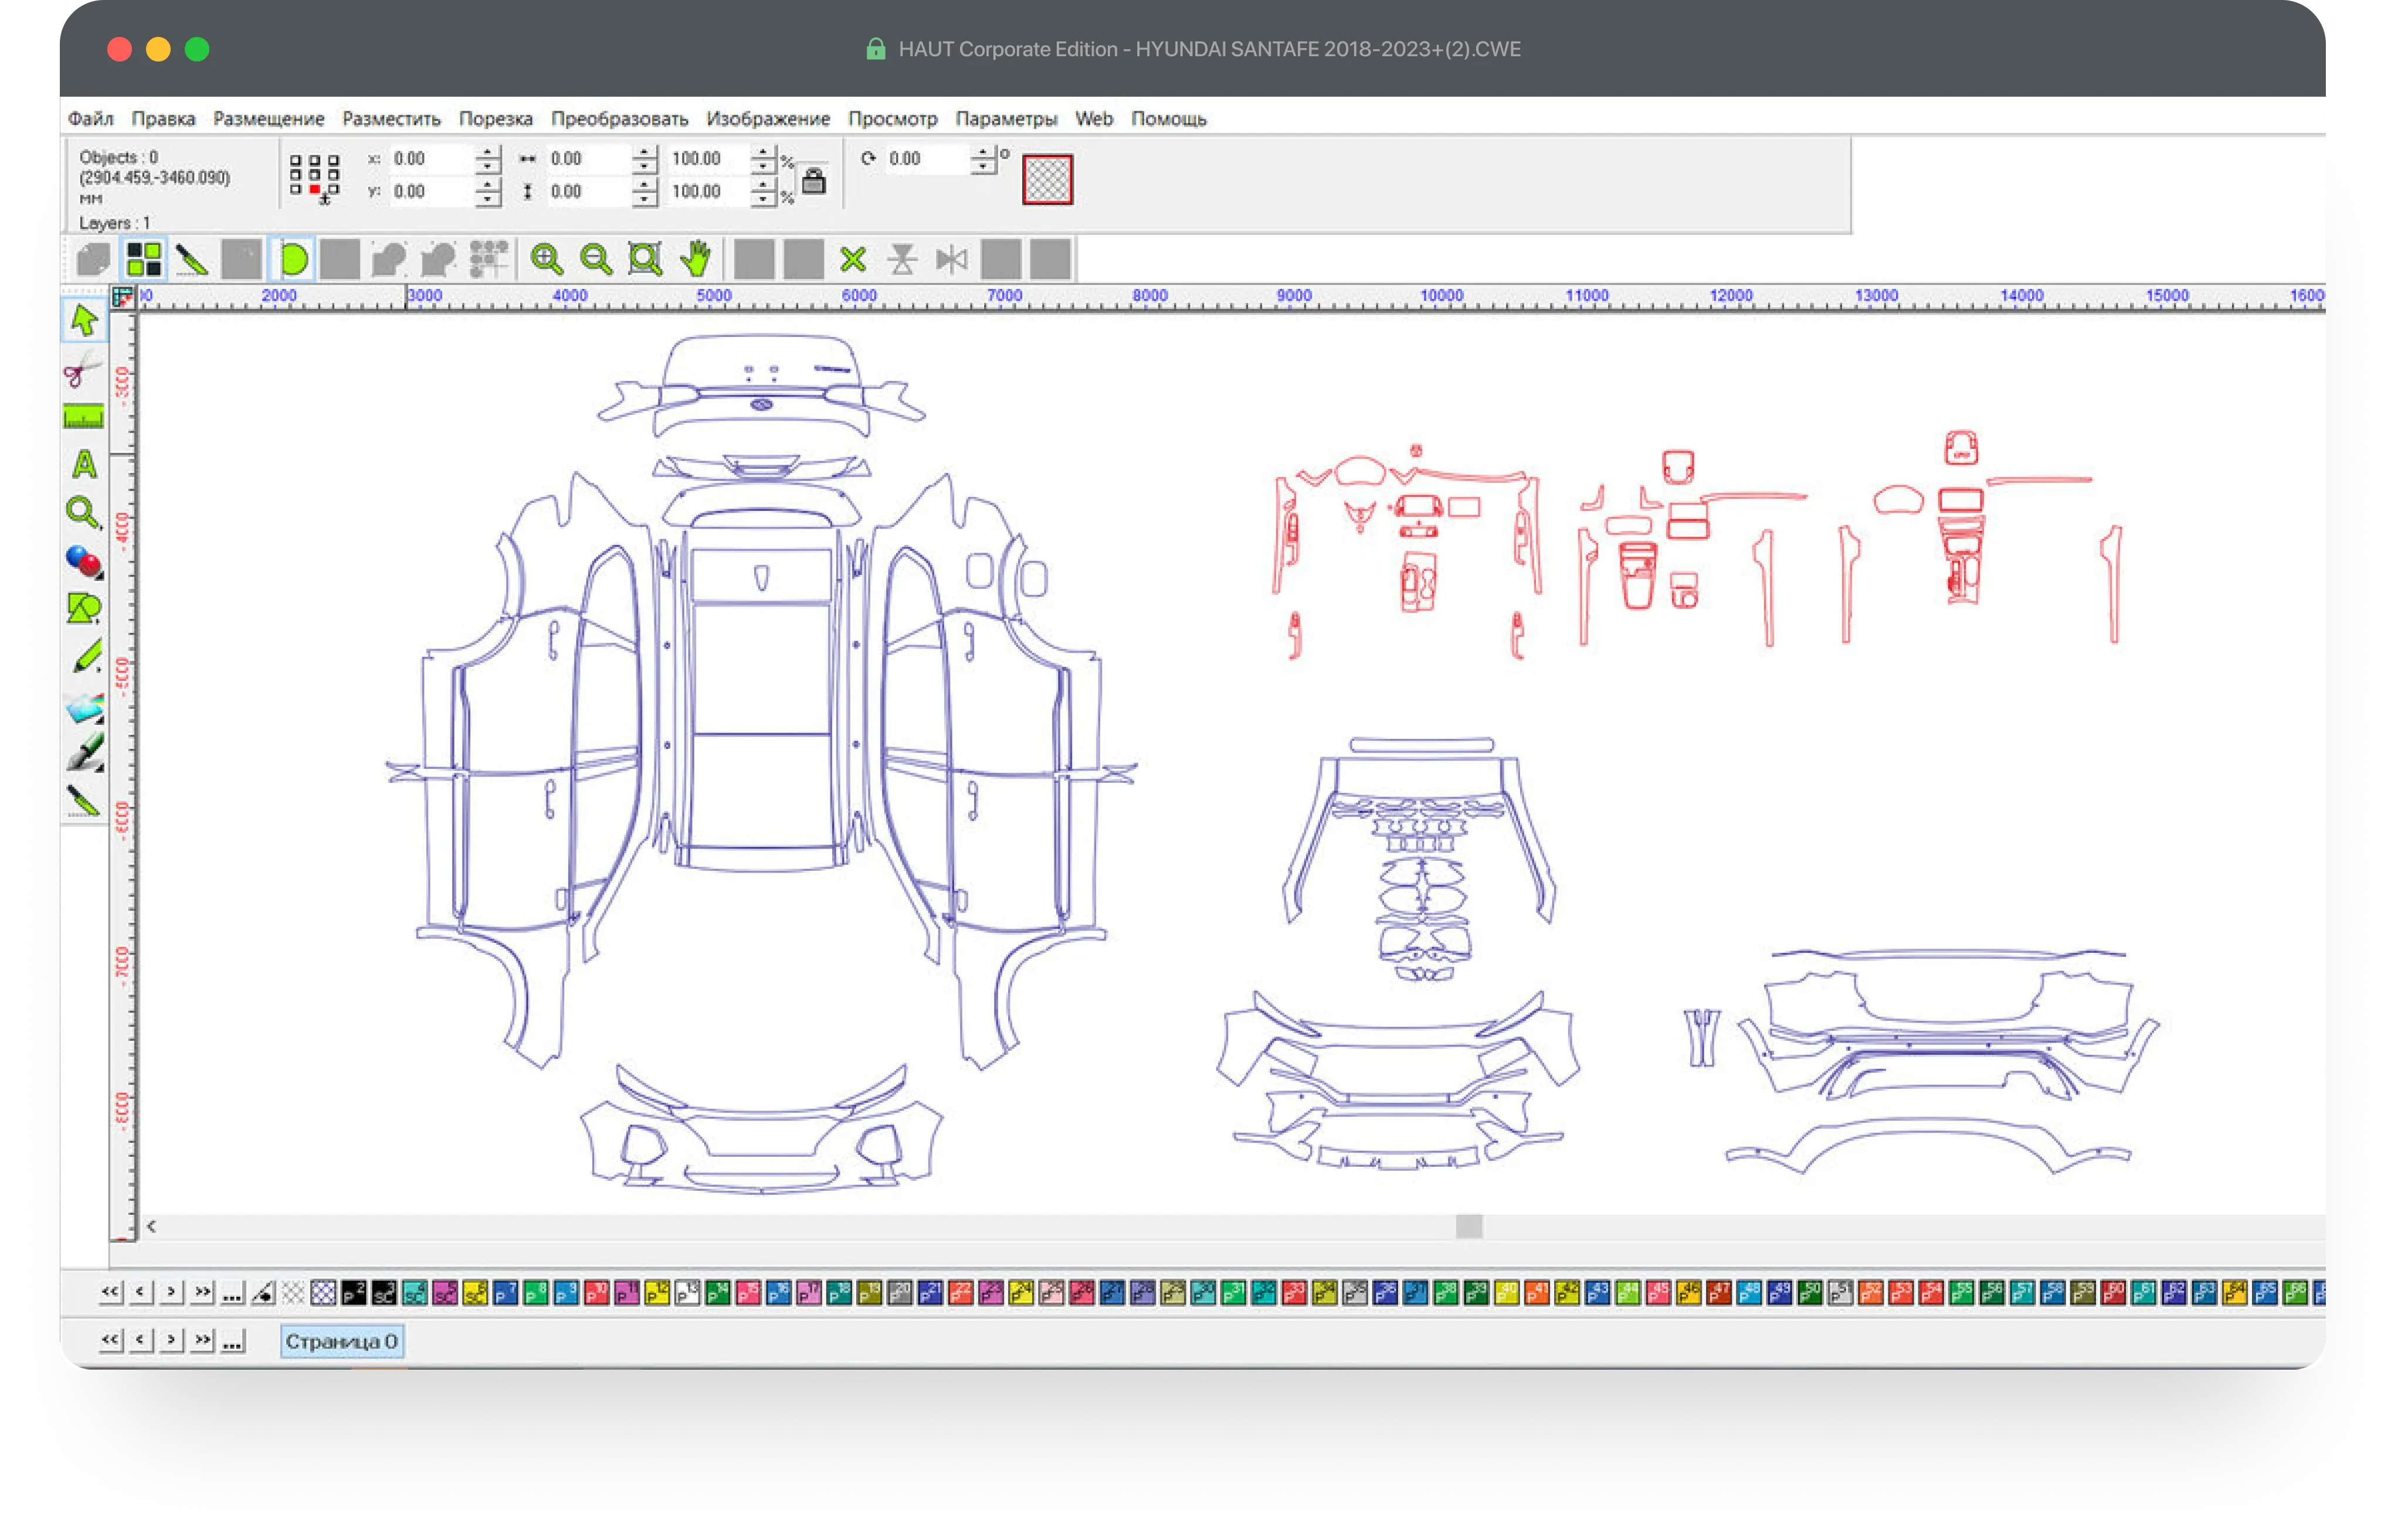2398x1540 pixels.
Task: Pick the yellow P12 color swatch
Action: [657, 1293]
